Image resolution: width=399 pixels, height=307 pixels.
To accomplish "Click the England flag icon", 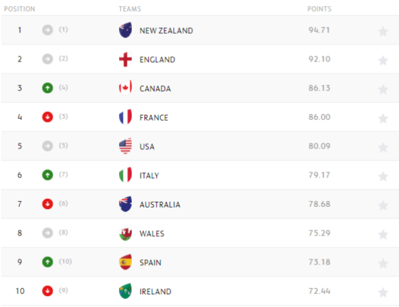I will pyautogui.click(x=125, y=59).
